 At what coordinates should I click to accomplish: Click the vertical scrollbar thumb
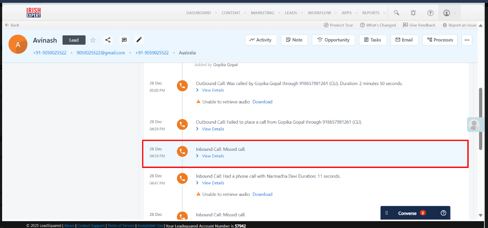click(x=480, y=119)
